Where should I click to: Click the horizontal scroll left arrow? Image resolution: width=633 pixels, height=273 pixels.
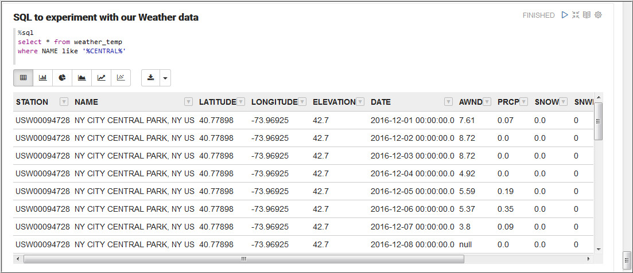coord(17,259)
